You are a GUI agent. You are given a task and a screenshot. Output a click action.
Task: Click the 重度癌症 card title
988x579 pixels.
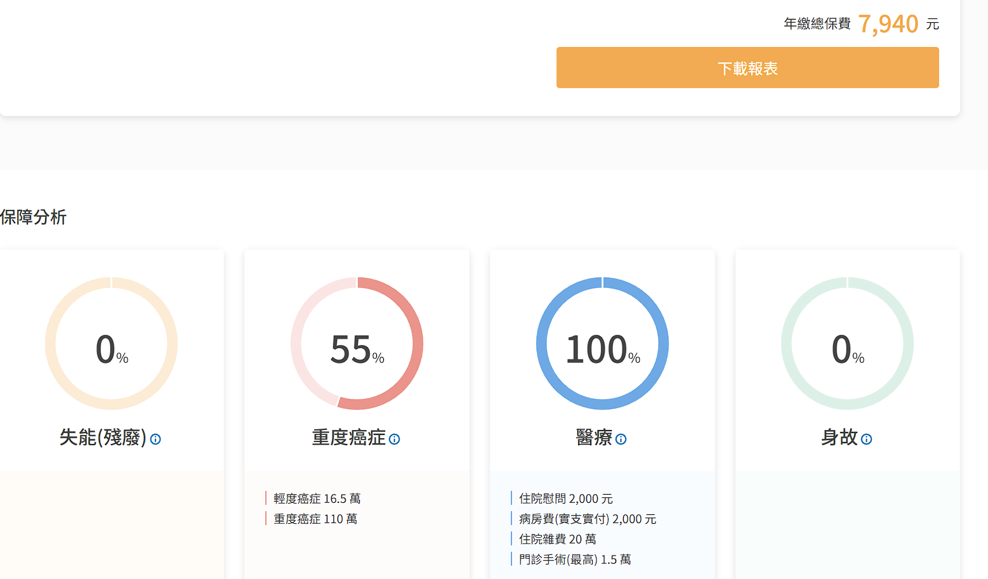point(348,438)
